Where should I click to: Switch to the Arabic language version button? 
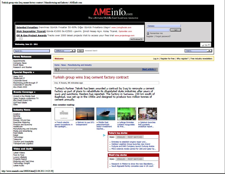pos(206,45)
